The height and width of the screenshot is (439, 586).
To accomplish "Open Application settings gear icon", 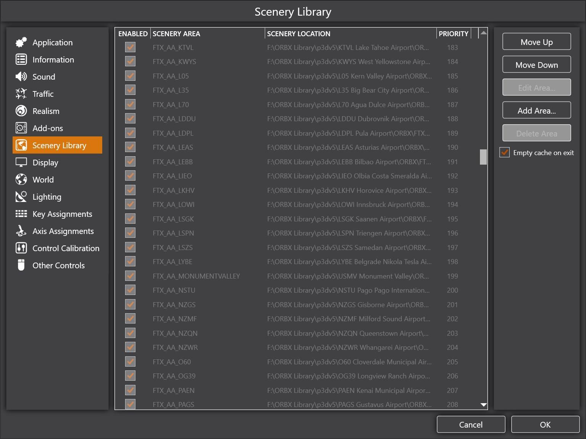I will click(x=21, y=42).
